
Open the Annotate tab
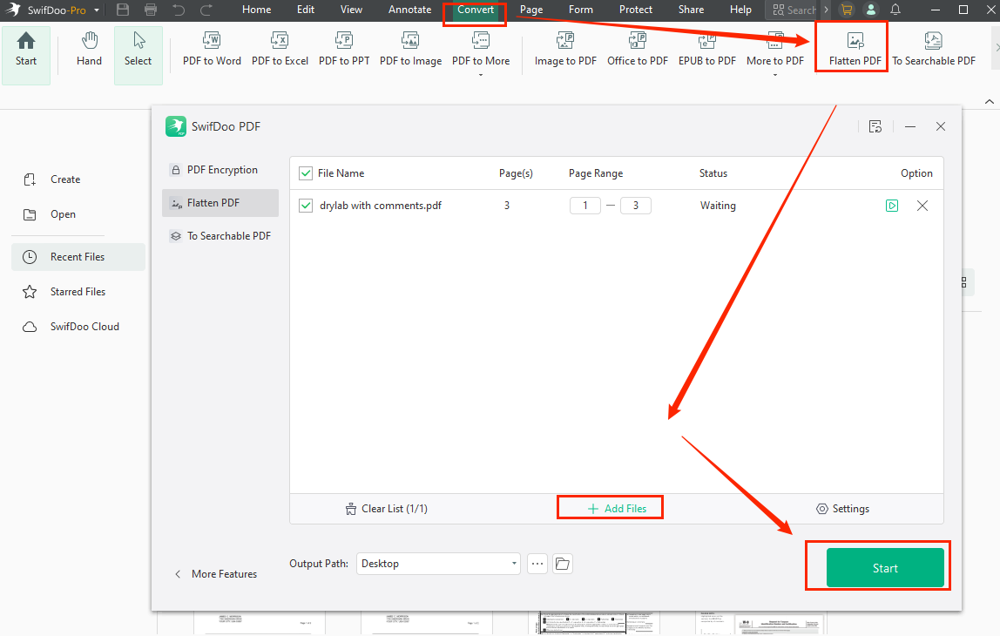pyautogui.click(x=410, y=10)
